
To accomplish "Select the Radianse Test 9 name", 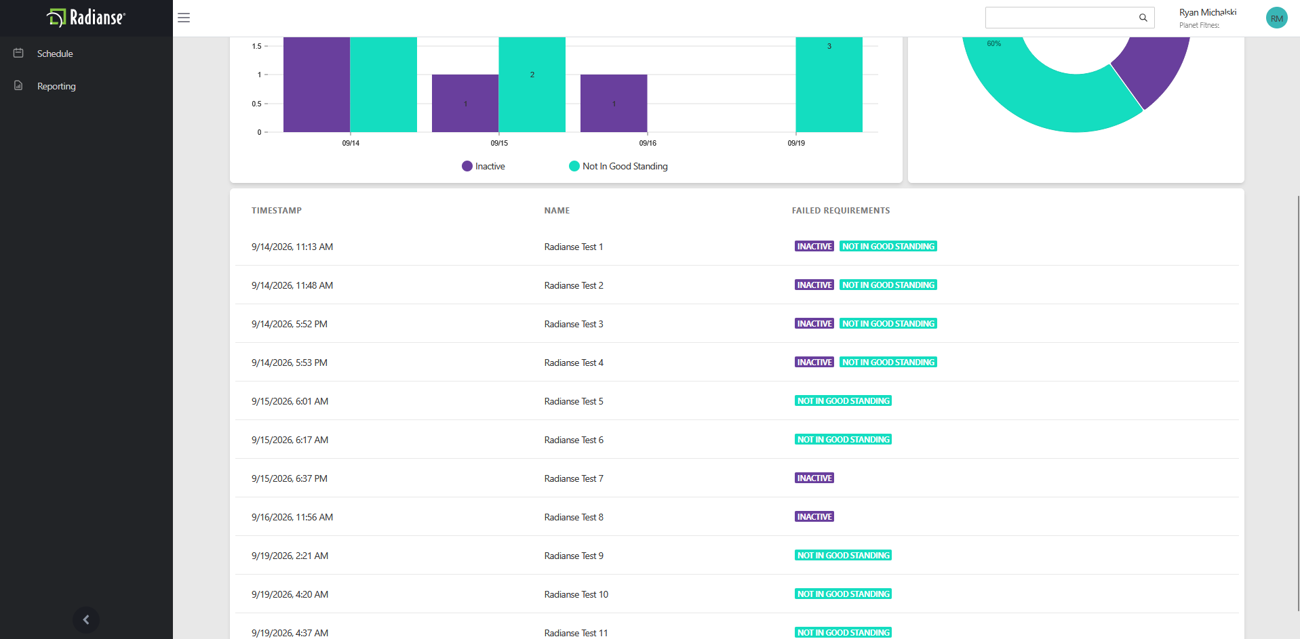I will click(574, 556).
